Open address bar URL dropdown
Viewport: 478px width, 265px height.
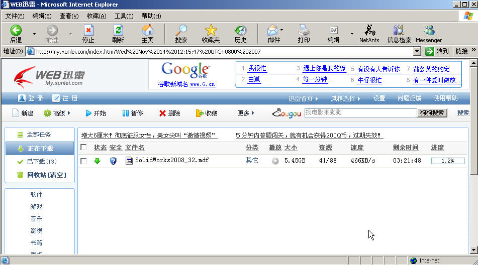(x=417, y=51)
